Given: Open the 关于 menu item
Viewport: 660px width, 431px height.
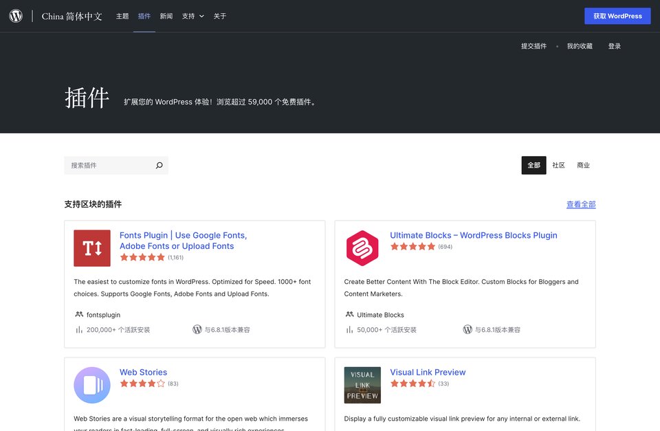Looking at the screenshot, I should point(220,16).
